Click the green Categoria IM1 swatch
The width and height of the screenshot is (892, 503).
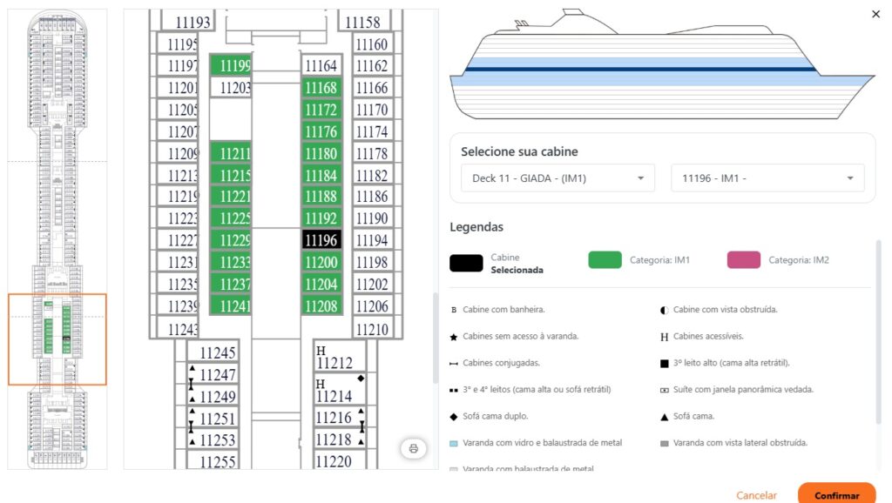click(x=605, y=260)
